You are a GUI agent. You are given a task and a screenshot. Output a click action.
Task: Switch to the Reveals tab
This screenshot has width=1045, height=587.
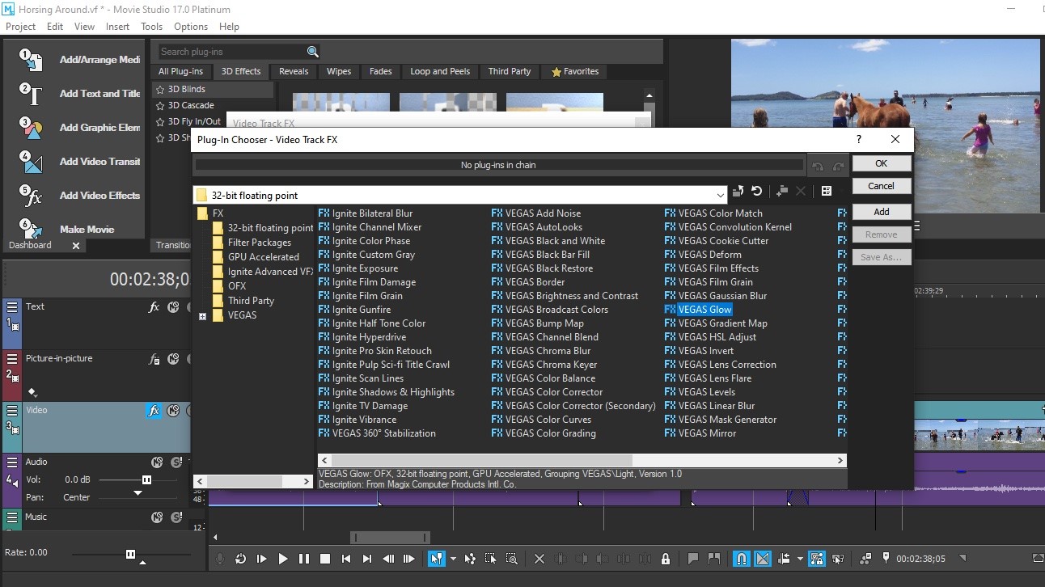point(294,71)
